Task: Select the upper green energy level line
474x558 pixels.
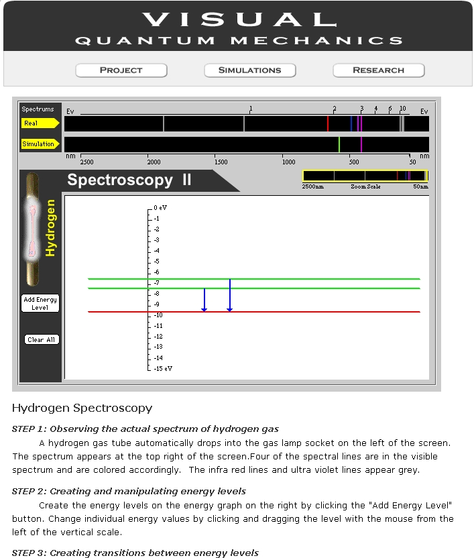Action: coord(253,279)
